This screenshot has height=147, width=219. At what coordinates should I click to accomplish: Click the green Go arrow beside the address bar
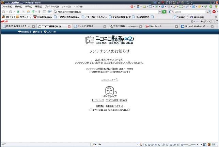tap(164, 12)
